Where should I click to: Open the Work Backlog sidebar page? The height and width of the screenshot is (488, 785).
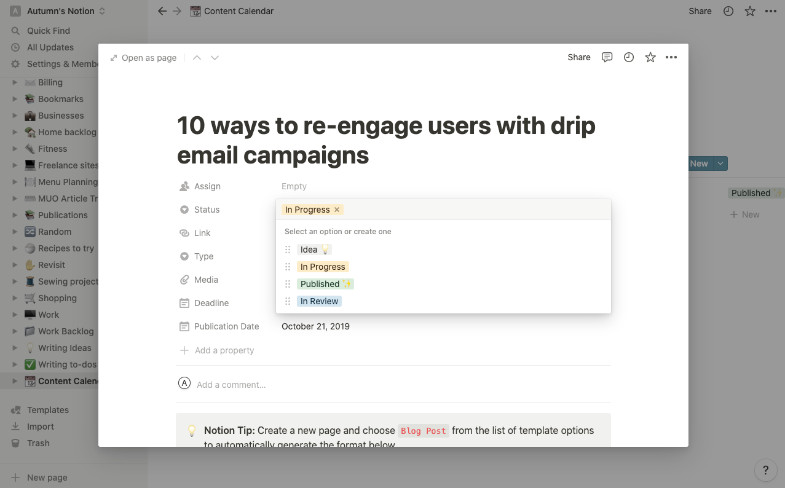(x=66, y=331)
